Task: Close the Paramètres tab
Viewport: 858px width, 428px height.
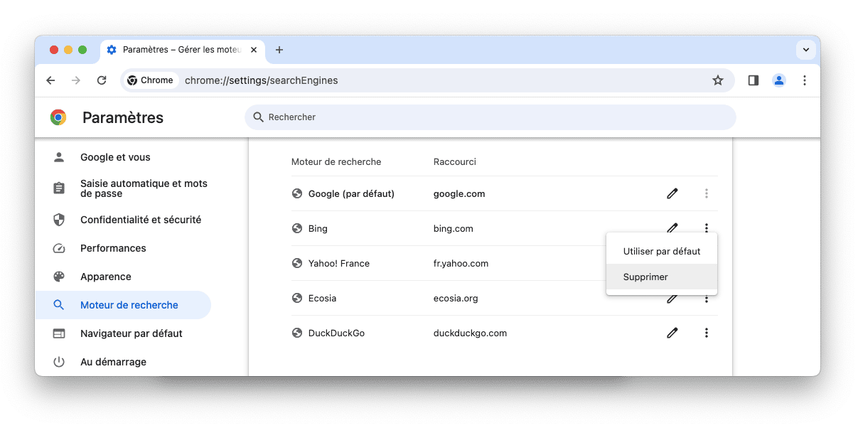Action: [x=254, y=50]
